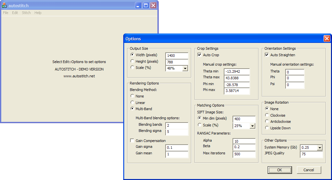The width and height of the screenshot is (332, 180).
Task: Select the Height (pixels) radio button
Action: (132, 61)
